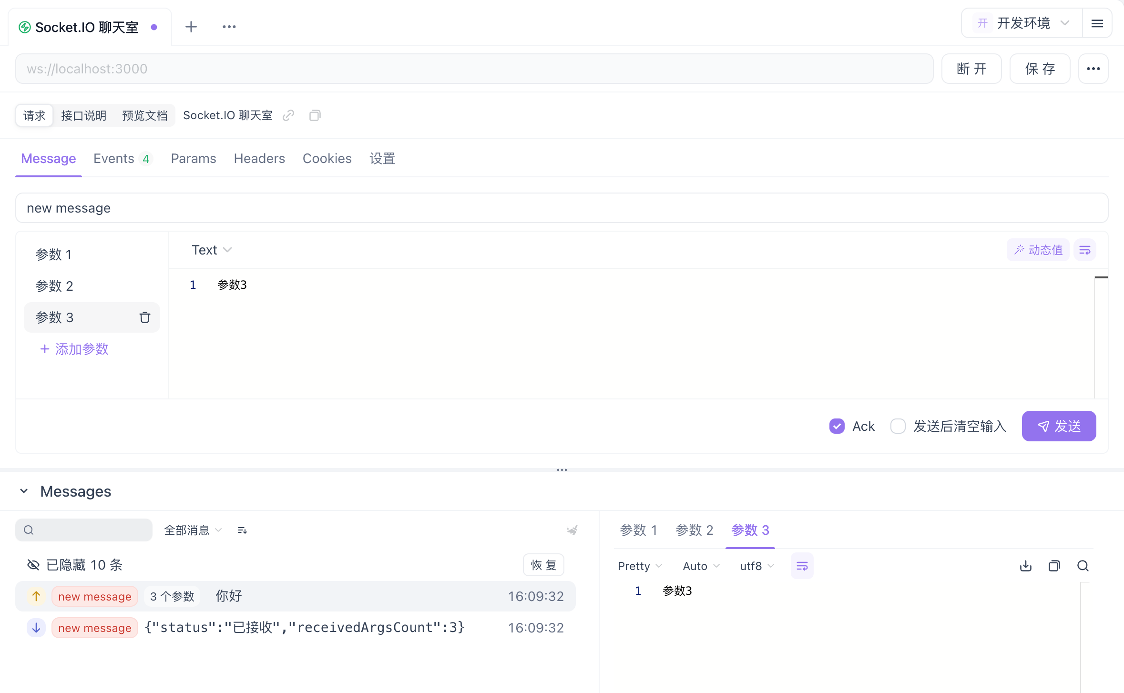Image resolution: width=1124 pixels, height=693 pixels.
Task: Open the 全部消息 filter dropdown
Action: click(193, 530)
